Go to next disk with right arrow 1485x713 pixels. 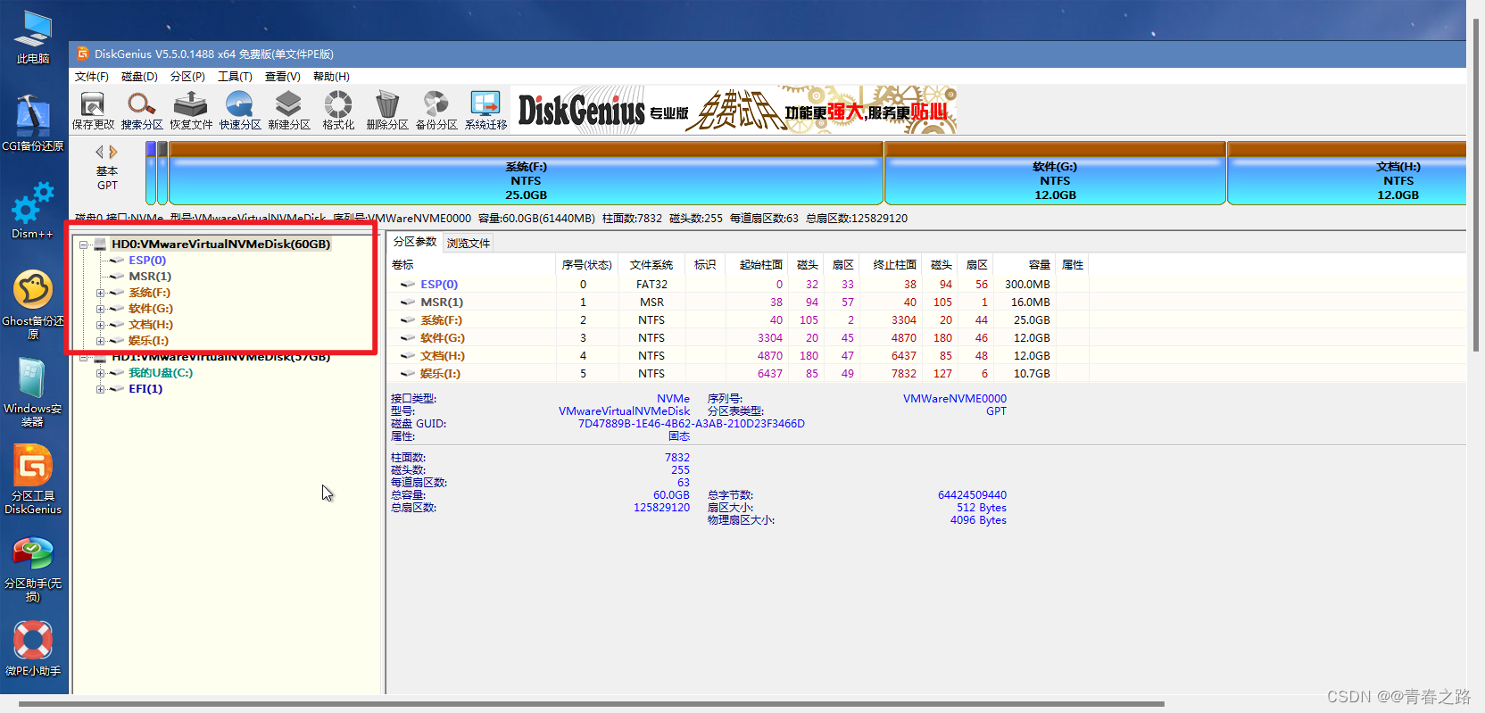tap(113, 152)
